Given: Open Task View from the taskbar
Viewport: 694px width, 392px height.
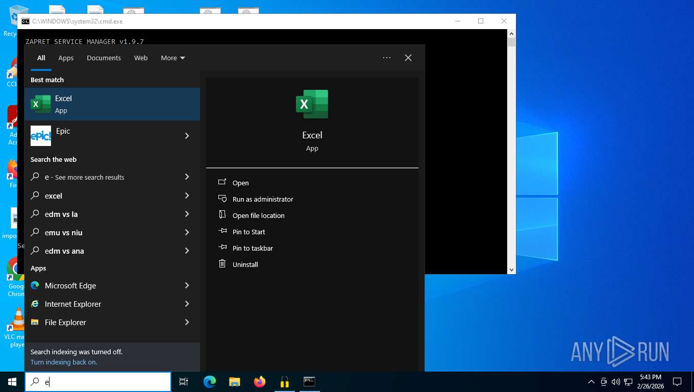Looking at the screenshot, I should point(184,382).
